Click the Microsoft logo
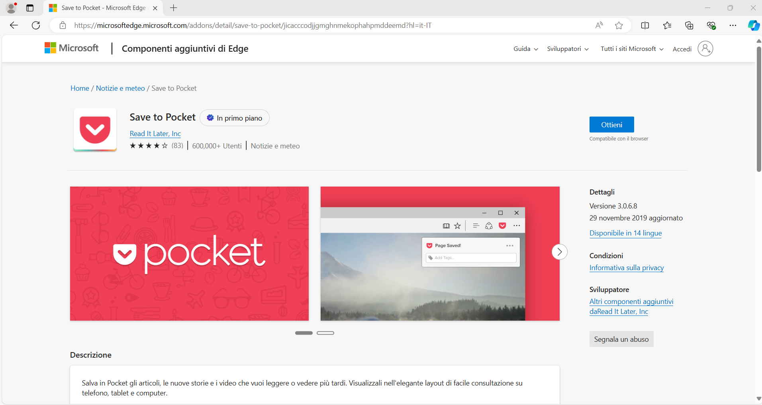This screenshot has height=405, width=762. coord(71,48)
